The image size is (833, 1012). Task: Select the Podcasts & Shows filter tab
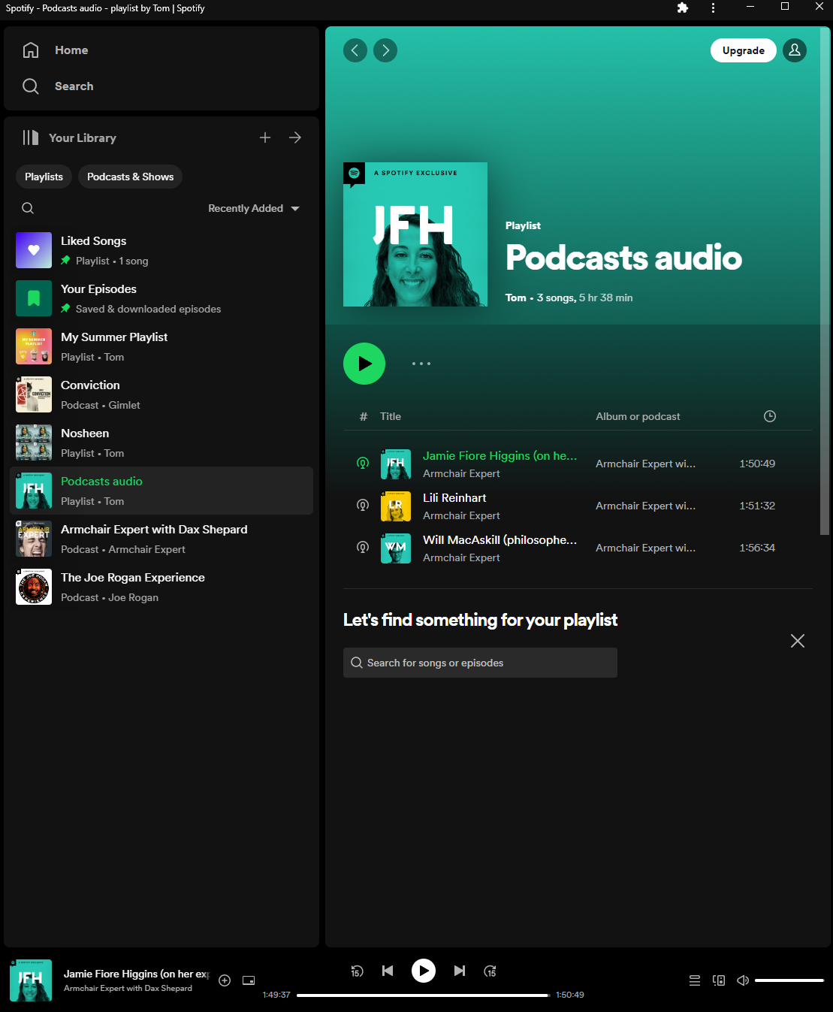(130, 177)
